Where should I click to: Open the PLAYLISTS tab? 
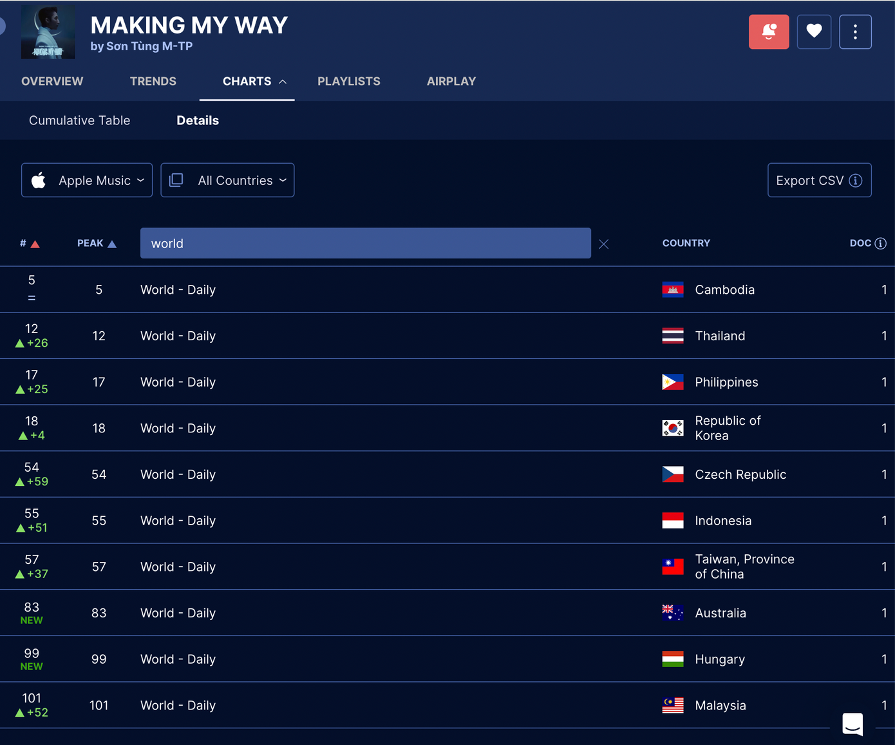[348, 81]
